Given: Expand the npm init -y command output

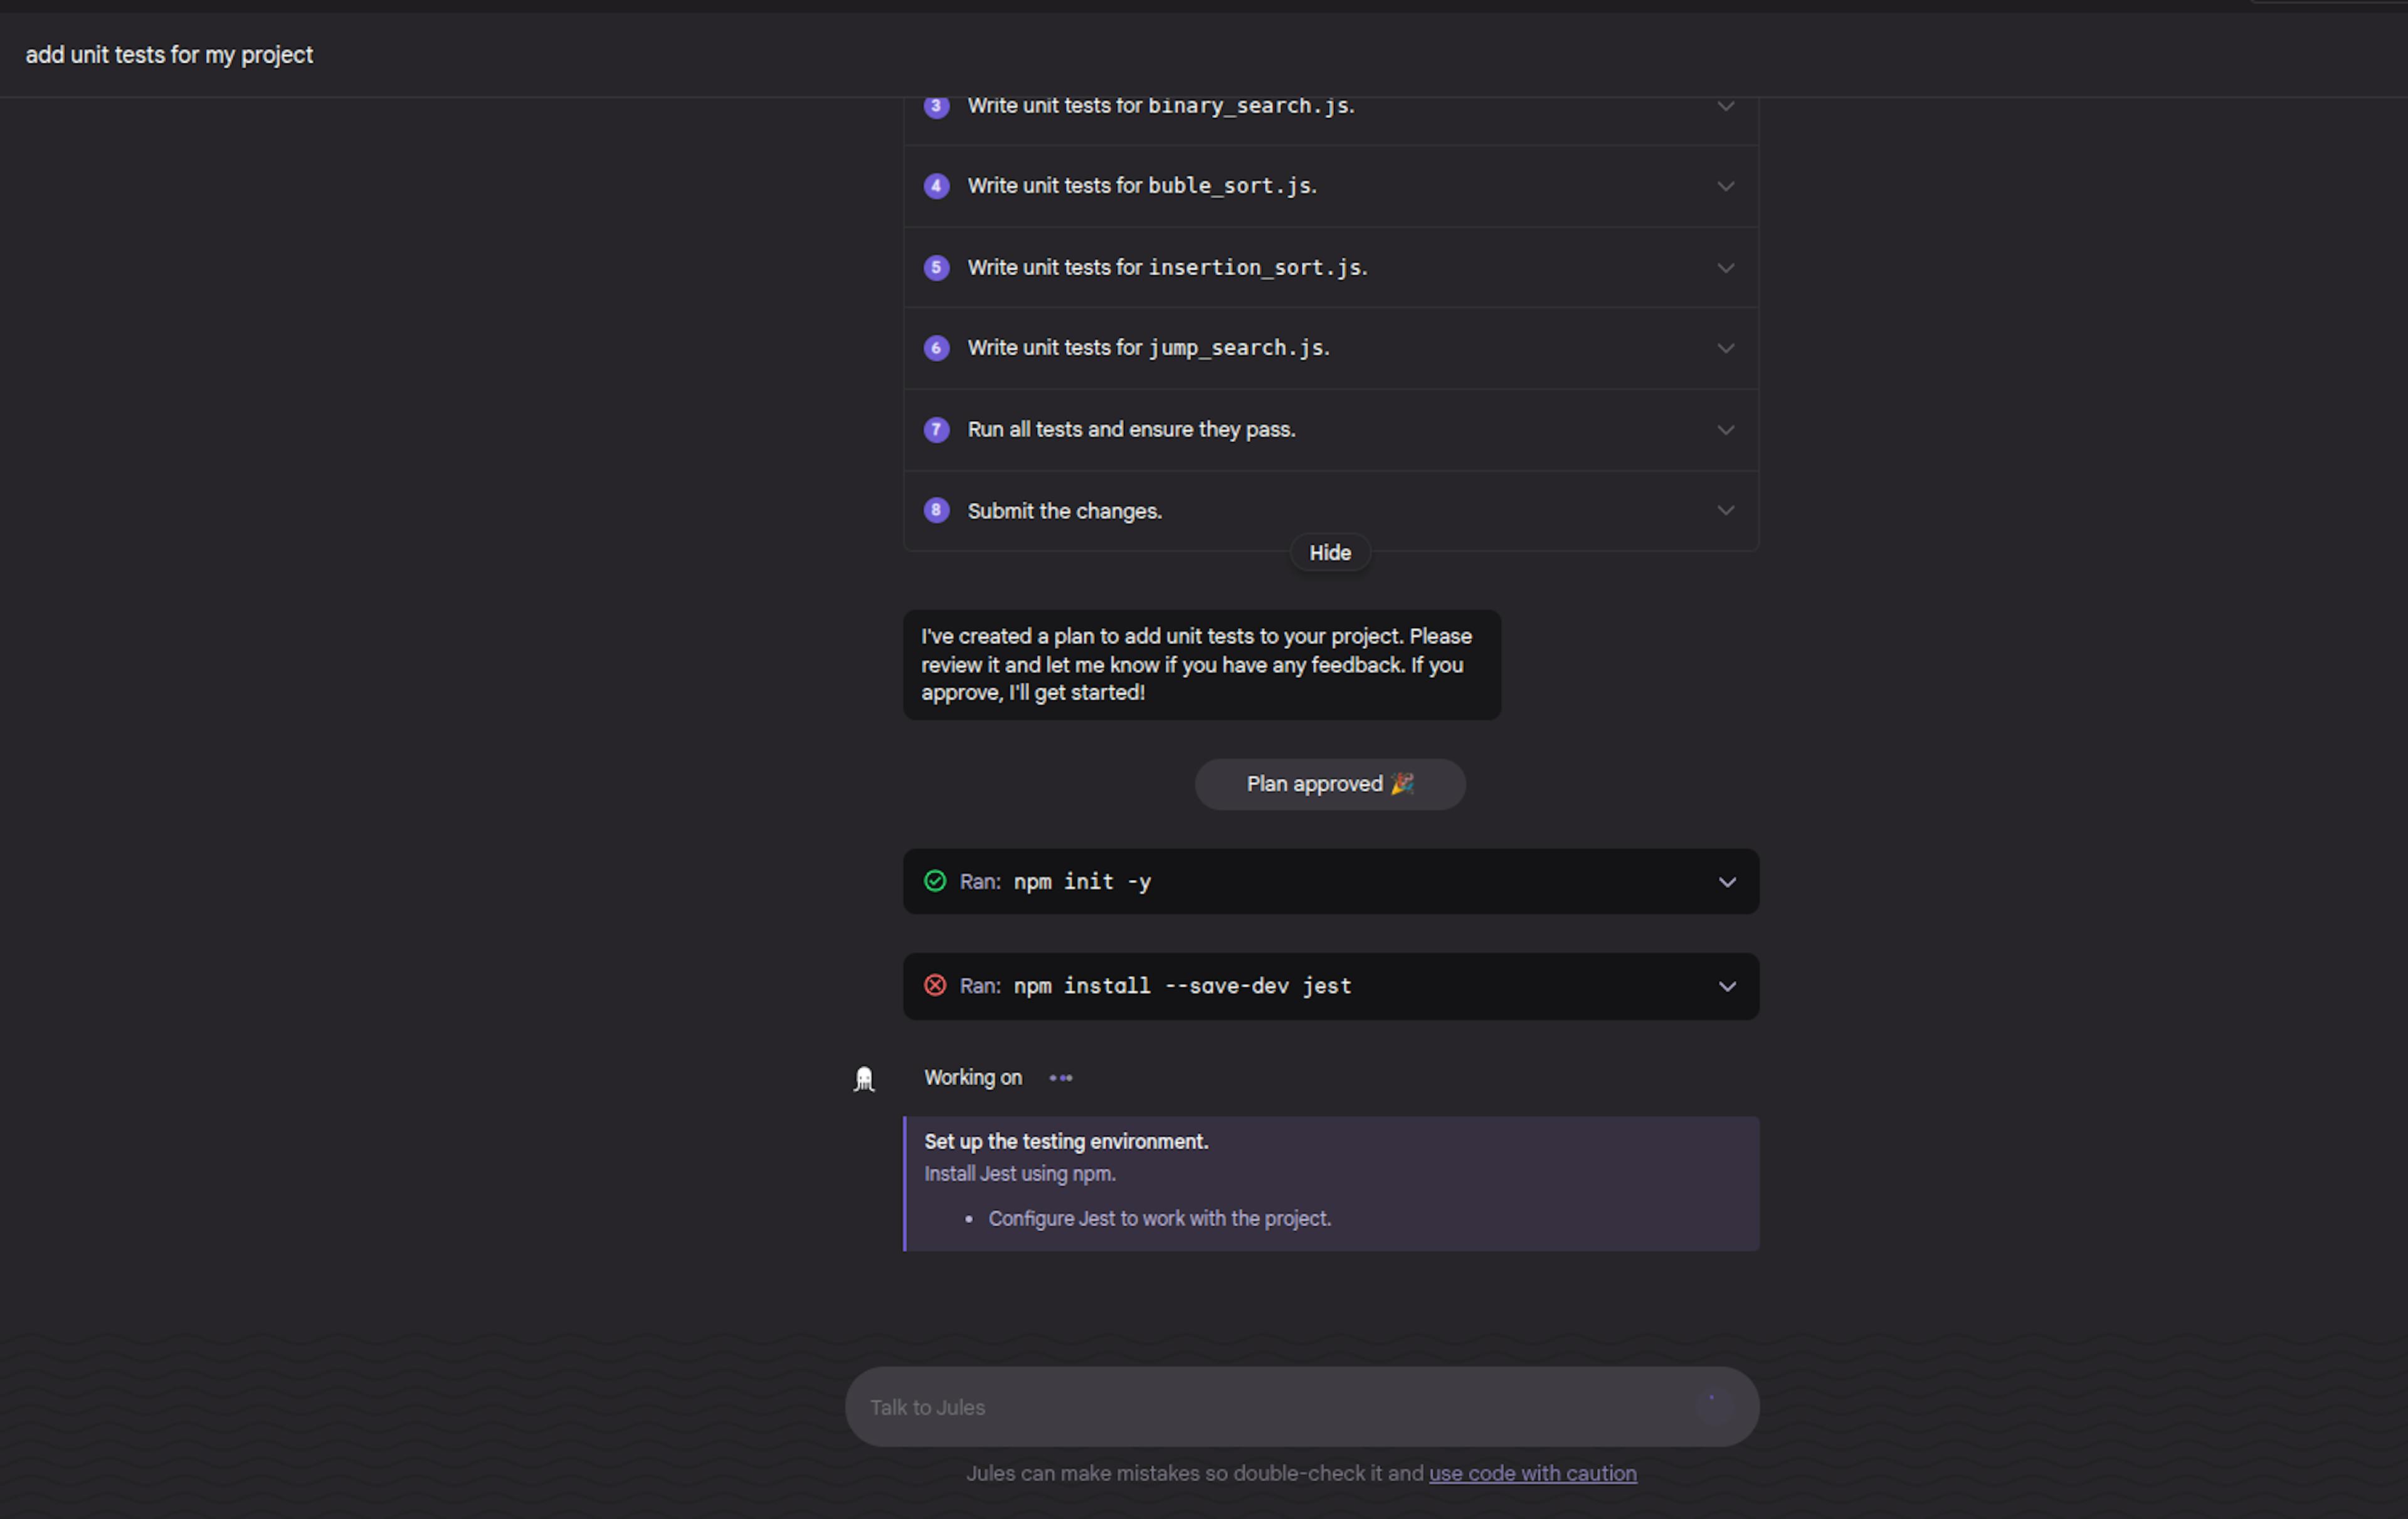Looking at the screenshot, I should tap(1726, 882).
